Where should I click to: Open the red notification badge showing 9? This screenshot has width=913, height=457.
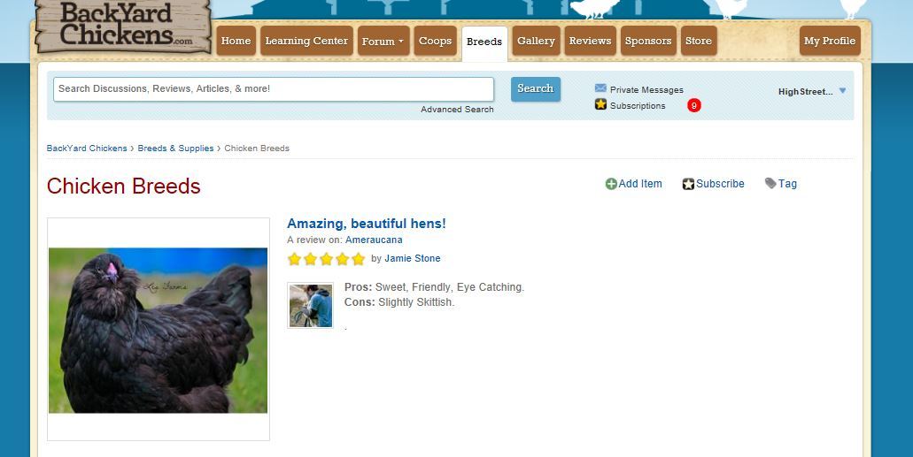(x=693, y=105)
